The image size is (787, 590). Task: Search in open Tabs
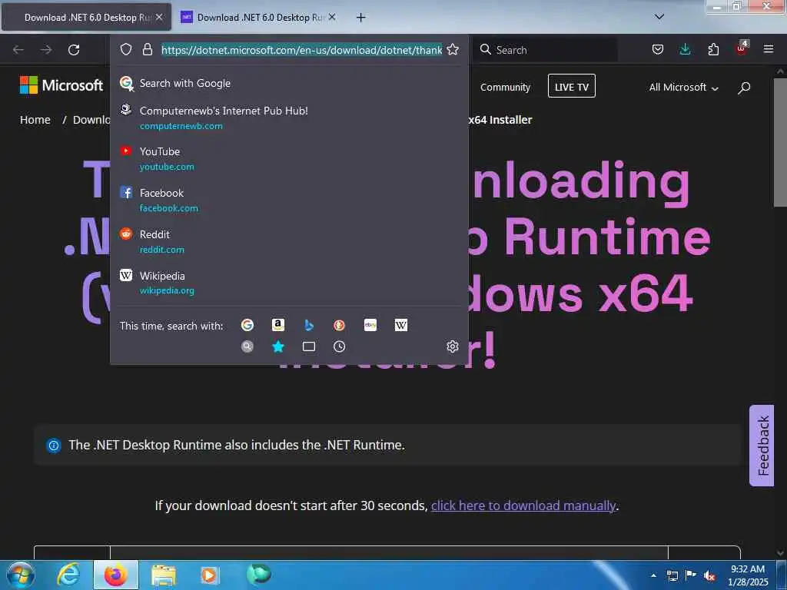(x=309, y=346)
